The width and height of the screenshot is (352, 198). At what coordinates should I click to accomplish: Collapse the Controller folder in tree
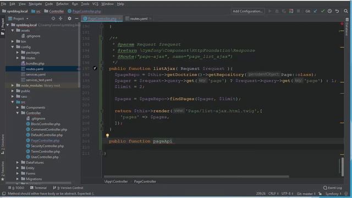[x=18, y=113]
